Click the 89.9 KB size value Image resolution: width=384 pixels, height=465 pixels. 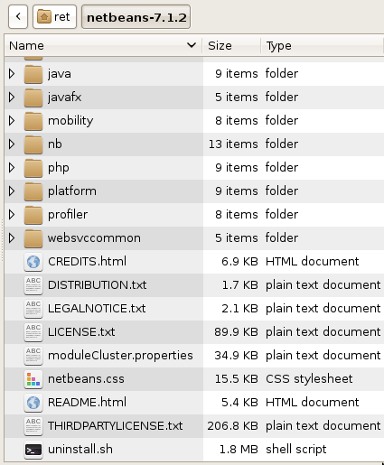click(x=236, y=331)
